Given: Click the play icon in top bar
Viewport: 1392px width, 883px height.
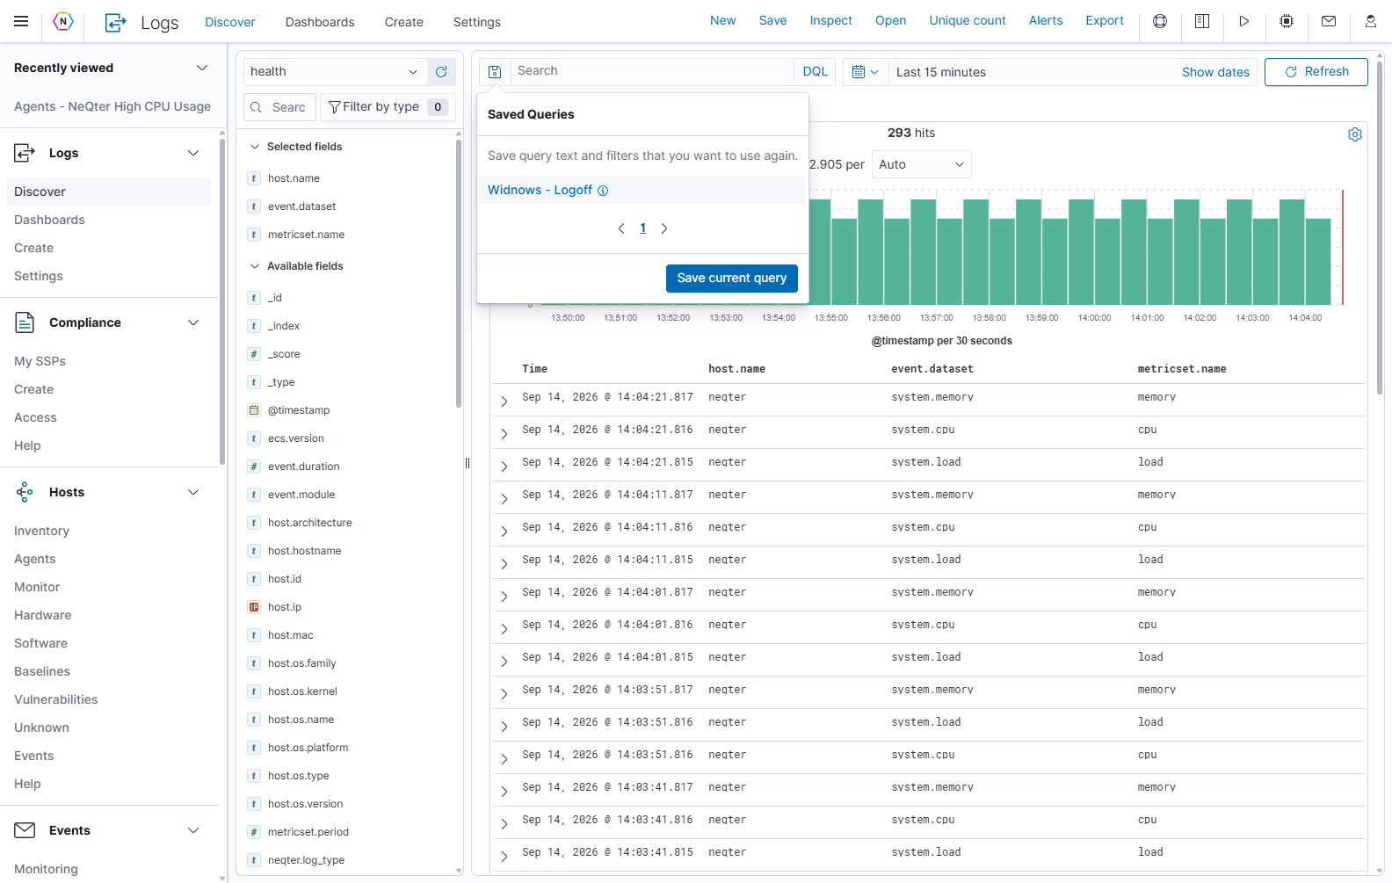Looking at the screenshot, I should [1244, 21].
